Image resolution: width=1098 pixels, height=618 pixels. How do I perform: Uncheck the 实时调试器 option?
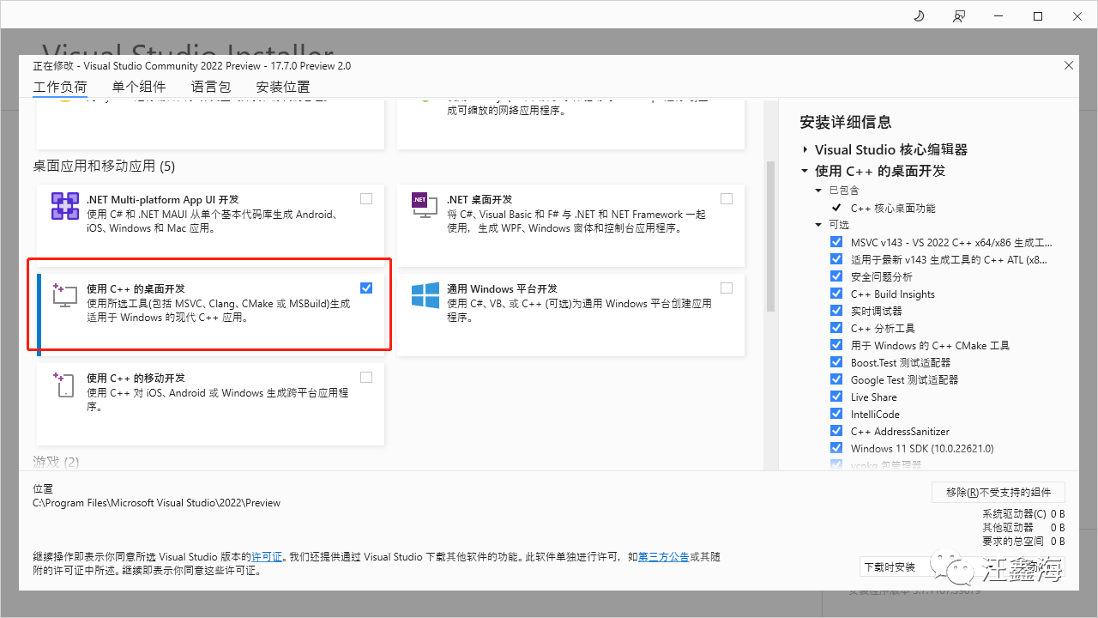(836, 311)
